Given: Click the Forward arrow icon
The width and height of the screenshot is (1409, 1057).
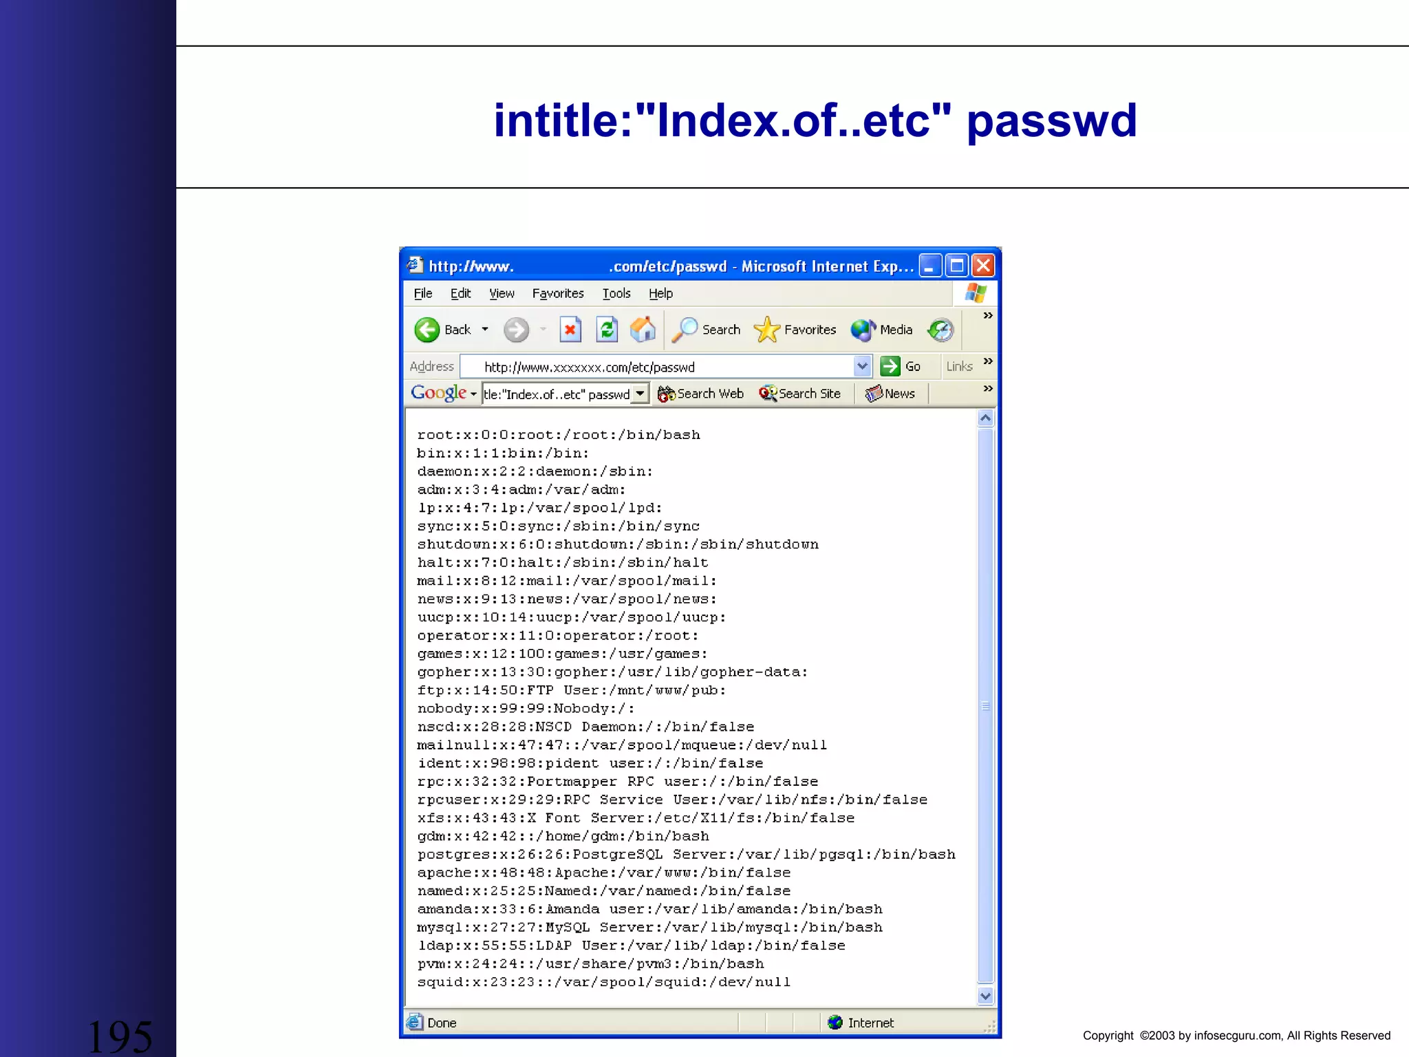Looking at the screenshot, I should [x=516, y=330].
